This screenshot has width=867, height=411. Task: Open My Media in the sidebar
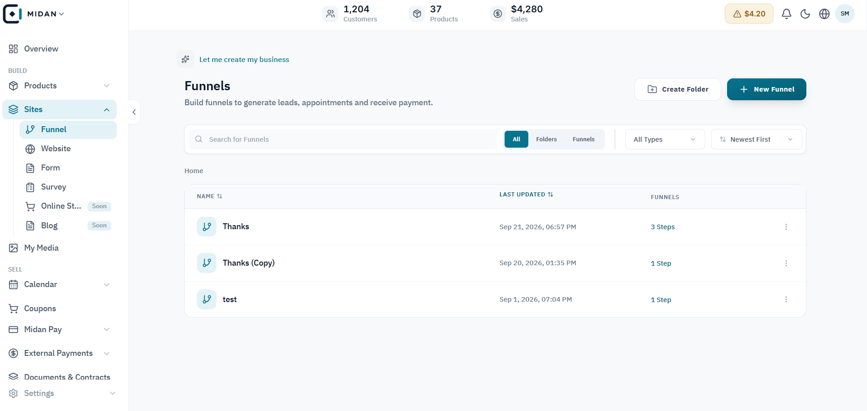(60, 248)
